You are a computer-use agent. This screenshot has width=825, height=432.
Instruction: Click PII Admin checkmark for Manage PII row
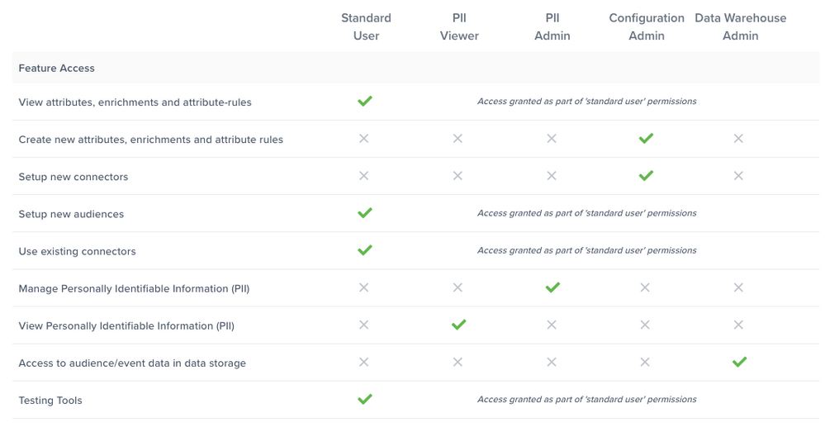552,287
